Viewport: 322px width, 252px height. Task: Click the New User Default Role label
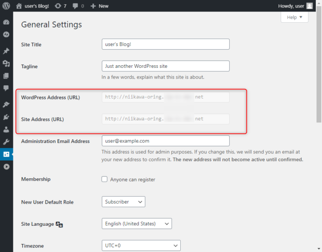(48, 202)
